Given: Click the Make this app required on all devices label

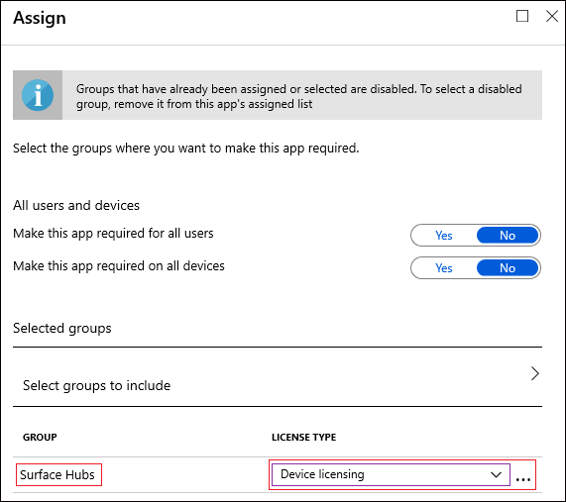Looking at the screenshot, I should 119,266.
